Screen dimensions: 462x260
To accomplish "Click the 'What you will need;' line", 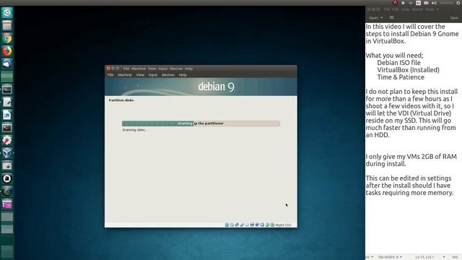I will click(x=394, y=56).
